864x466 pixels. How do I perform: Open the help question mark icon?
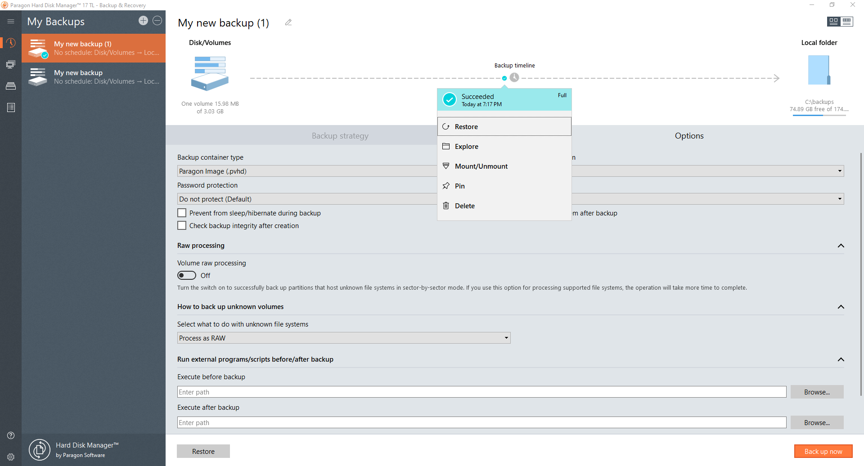(11, 435)
